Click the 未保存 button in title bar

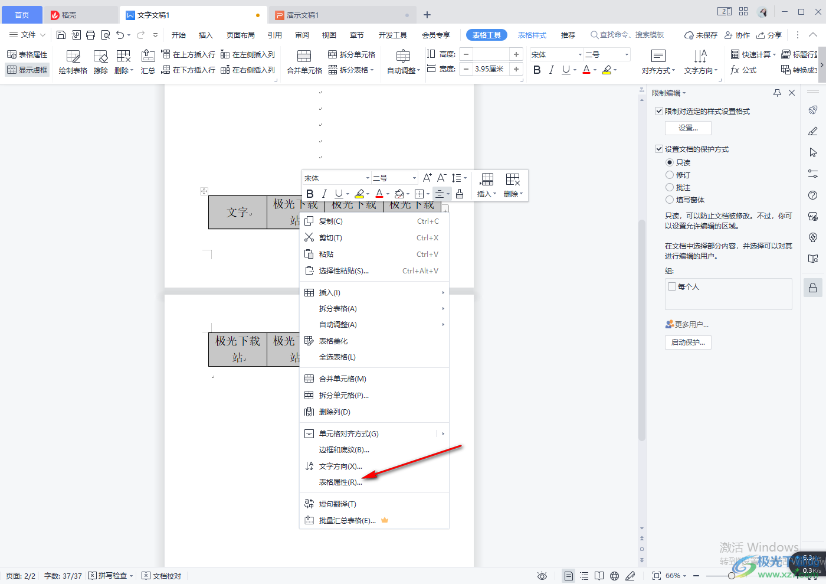(x=701, y=35)
